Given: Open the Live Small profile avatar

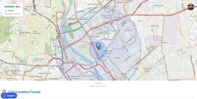Looking at the screenshot, I should pyautogui.click(x=191, y=7).
